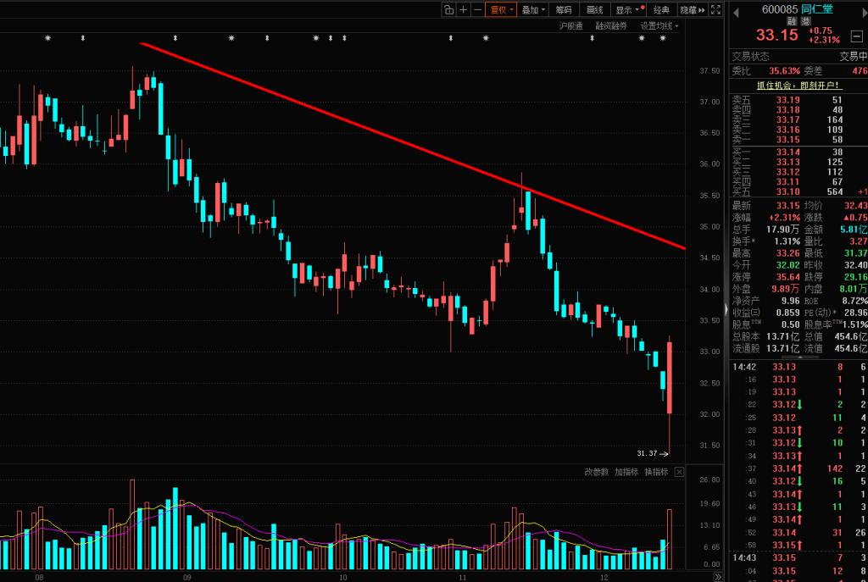Click the 港 Hong Kong connect badge
Viewport: 868px width, 582px height.
coord(804,21)
